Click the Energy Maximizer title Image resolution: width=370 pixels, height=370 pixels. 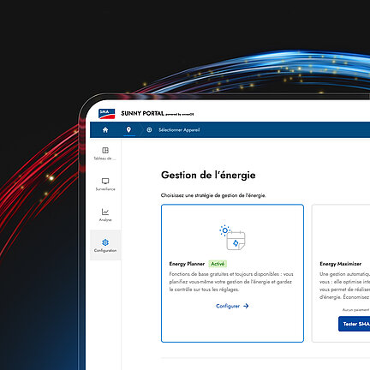pyautogui.click(x=341, y=264)
